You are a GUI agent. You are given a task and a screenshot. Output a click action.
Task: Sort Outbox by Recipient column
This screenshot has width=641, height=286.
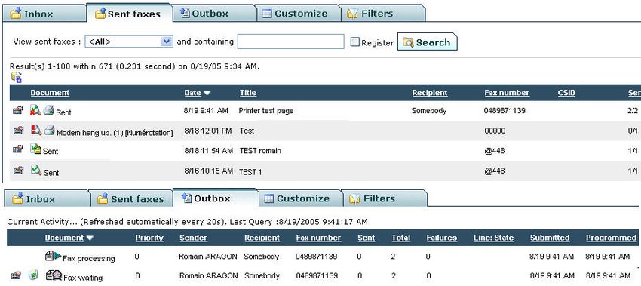click(262, 238)
